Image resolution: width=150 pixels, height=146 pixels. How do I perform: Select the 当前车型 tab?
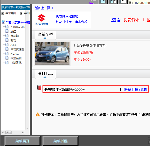[x=45, y=35]
